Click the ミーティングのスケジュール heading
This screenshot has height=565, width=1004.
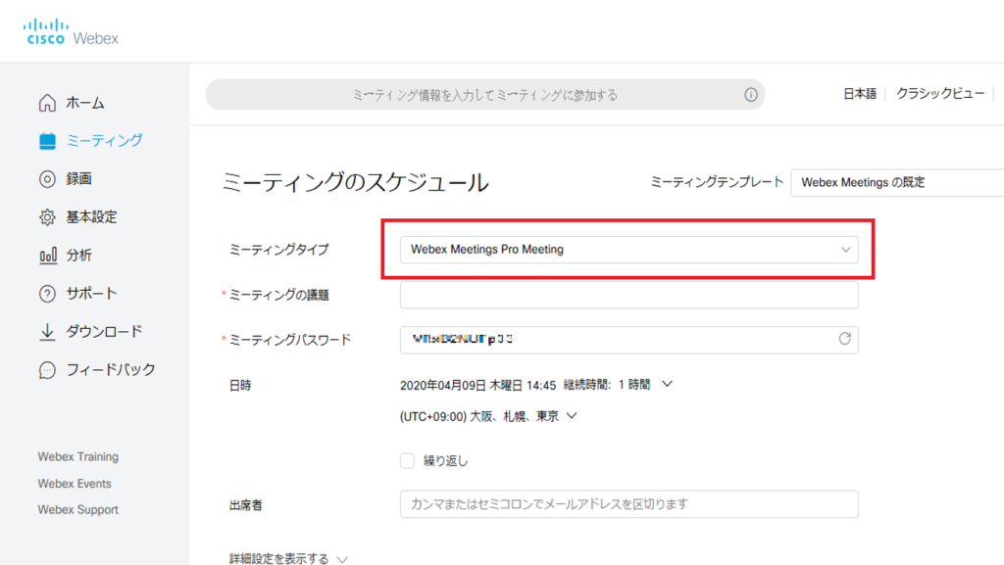coord(355,183)
